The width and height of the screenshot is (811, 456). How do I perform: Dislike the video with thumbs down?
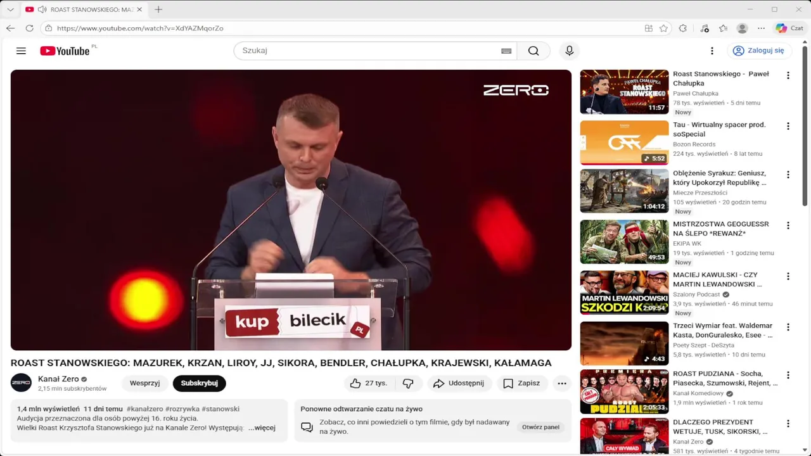[408, 383]
